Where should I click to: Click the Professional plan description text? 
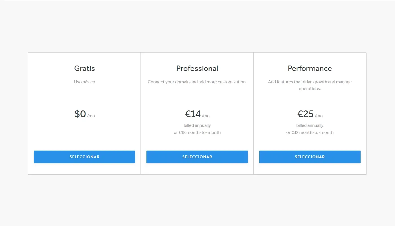197,82
